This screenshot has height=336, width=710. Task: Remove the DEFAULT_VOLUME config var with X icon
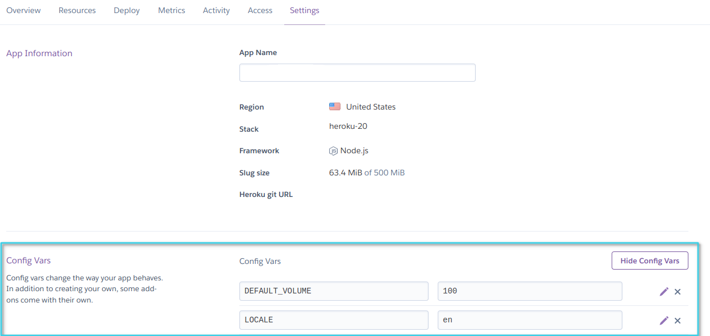[677, 291]
